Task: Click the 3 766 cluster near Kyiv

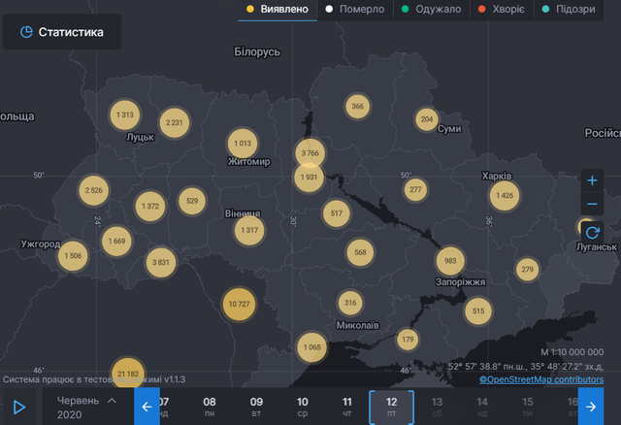Action: click(310, 153)
